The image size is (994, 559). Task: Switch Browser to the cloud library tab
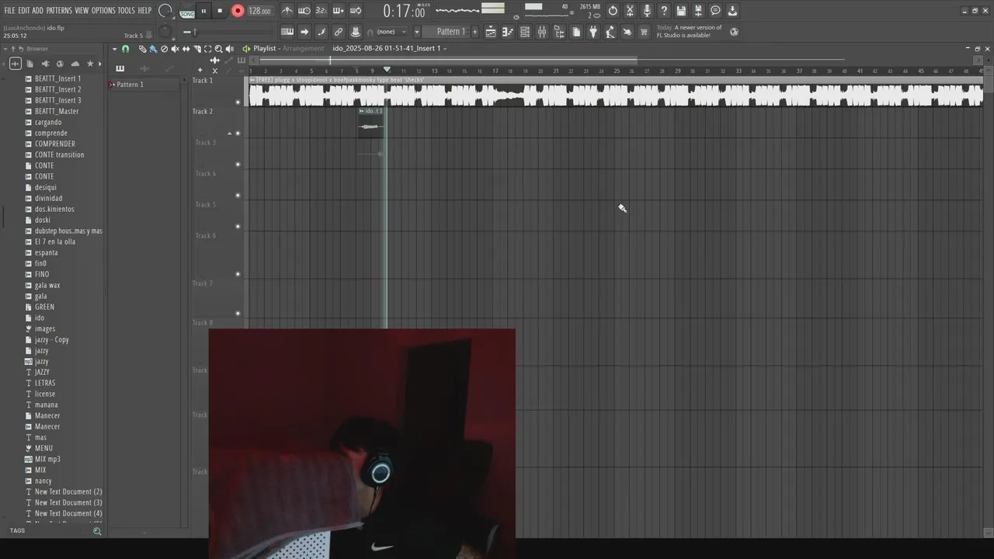pyautogui.click(x=75, y=64)
